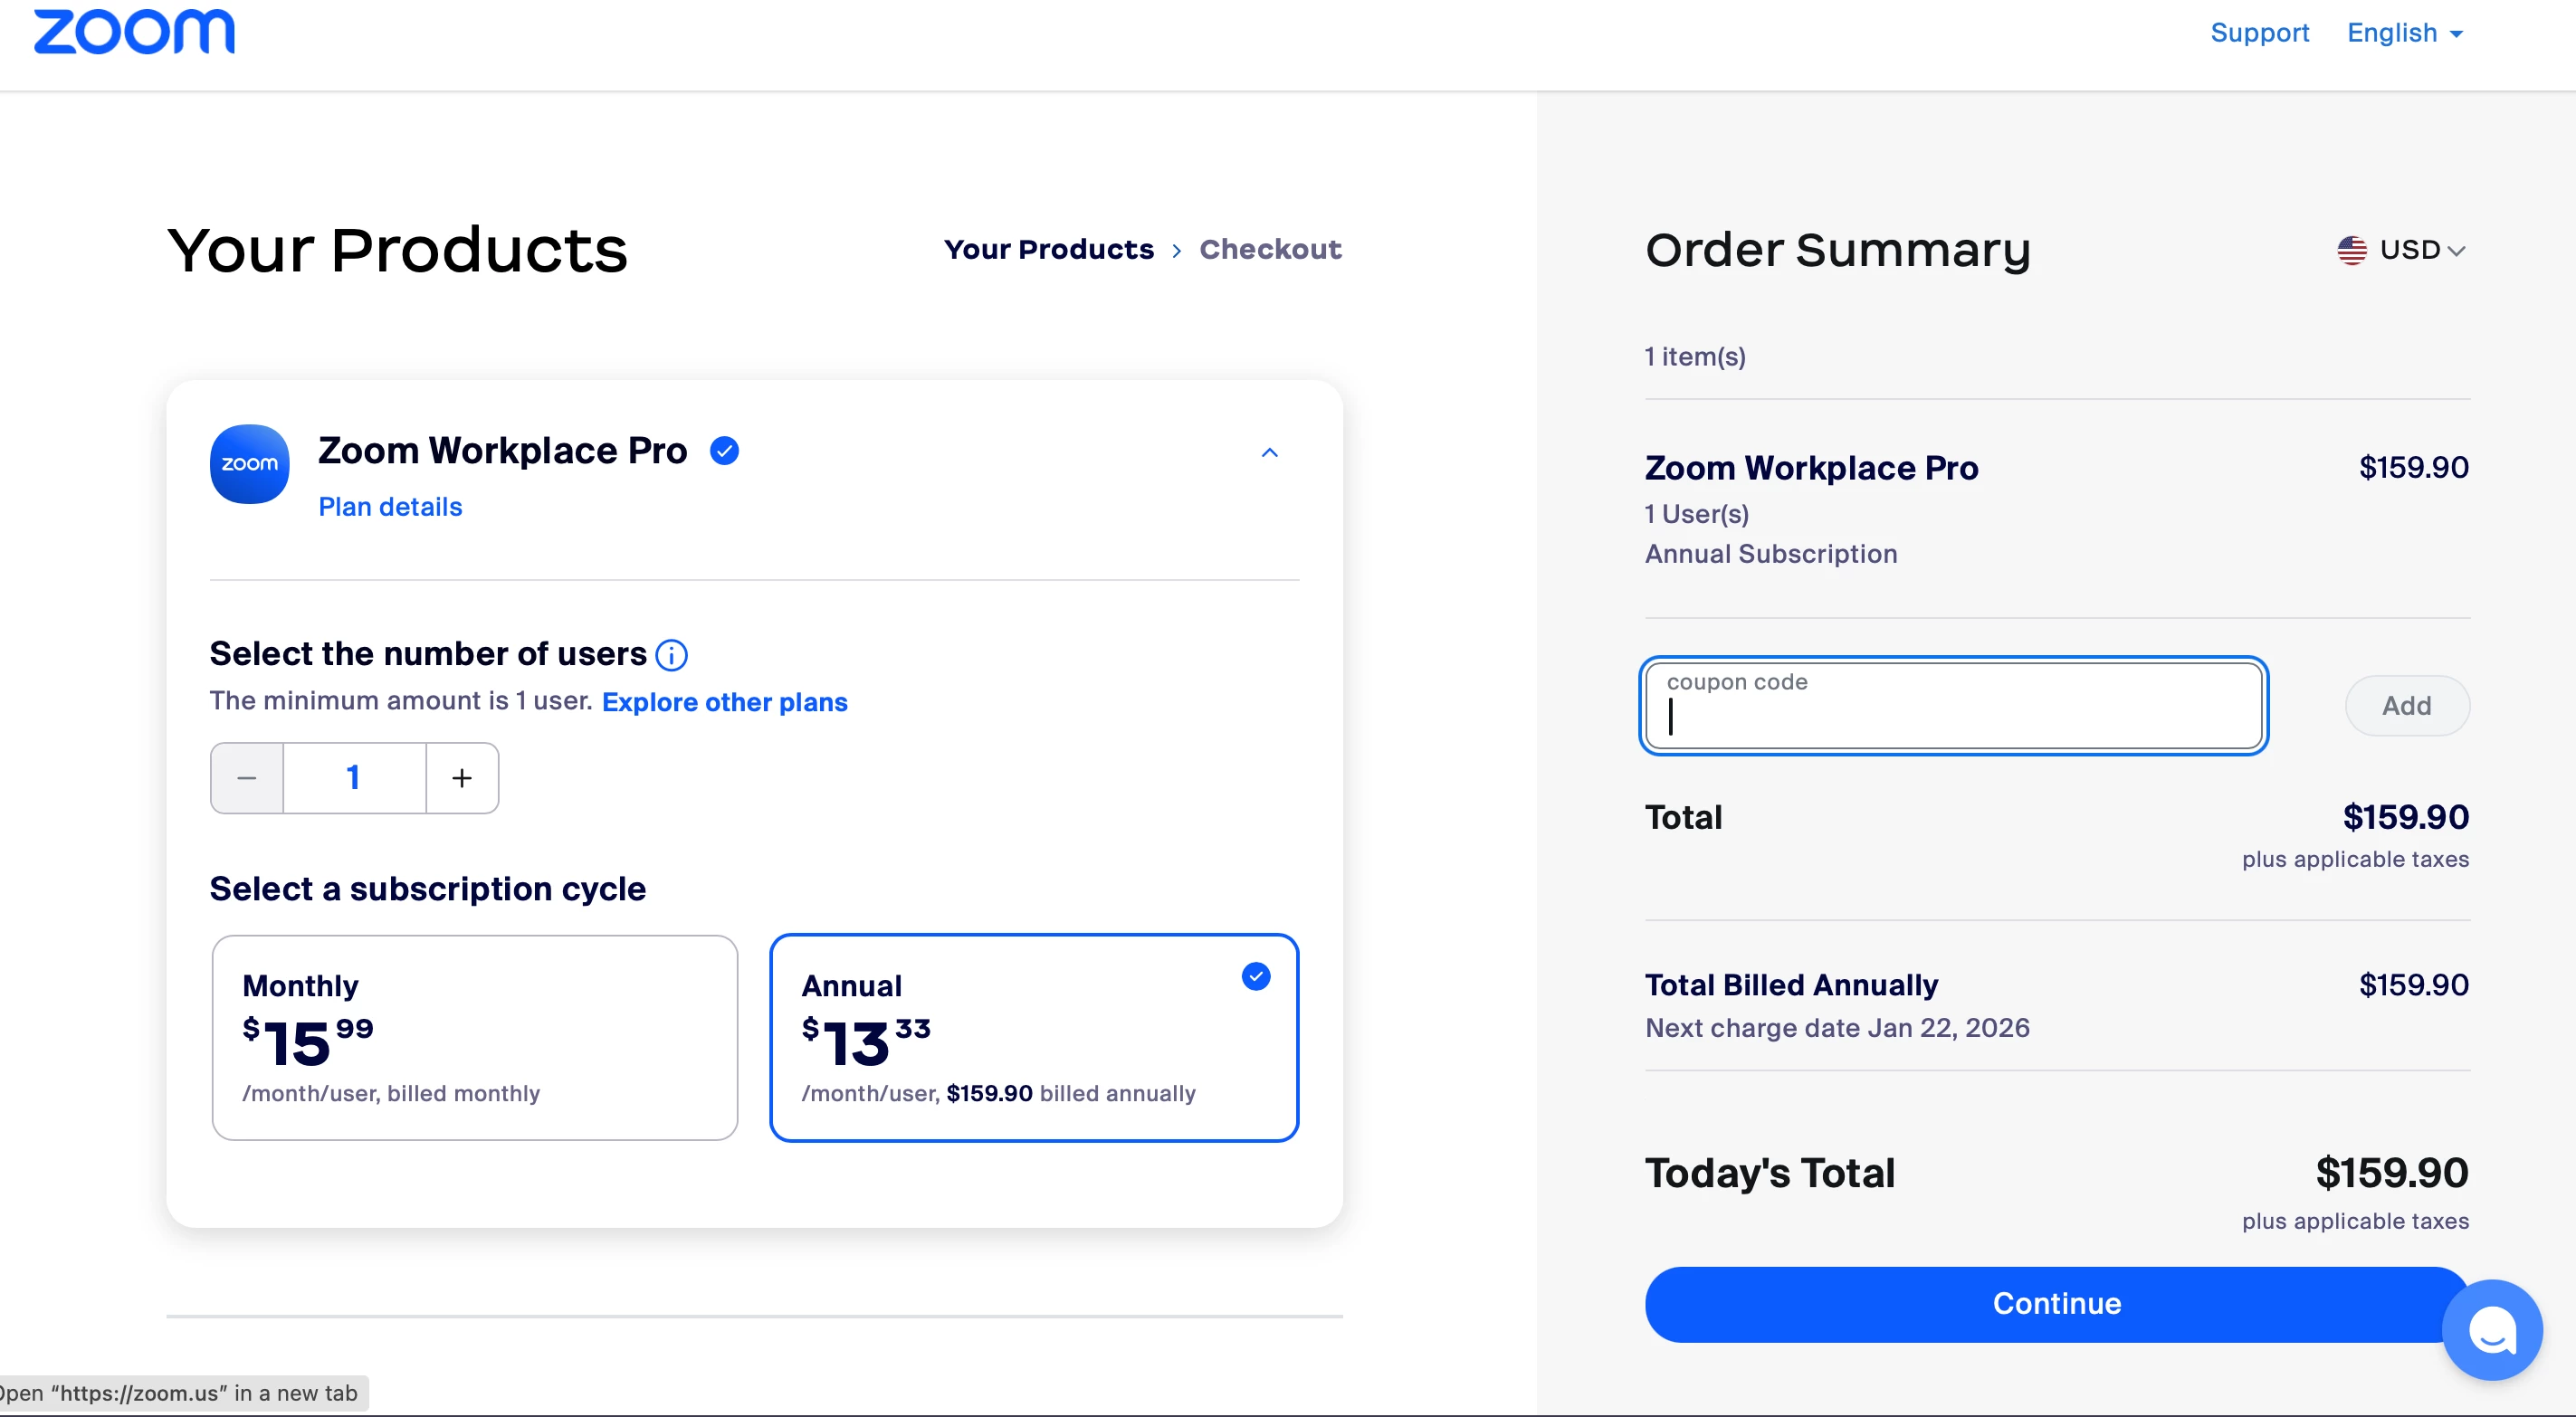Select the Monthly subscription cycle
Screen dimensions: 2576x1417
coord(475,1038)
